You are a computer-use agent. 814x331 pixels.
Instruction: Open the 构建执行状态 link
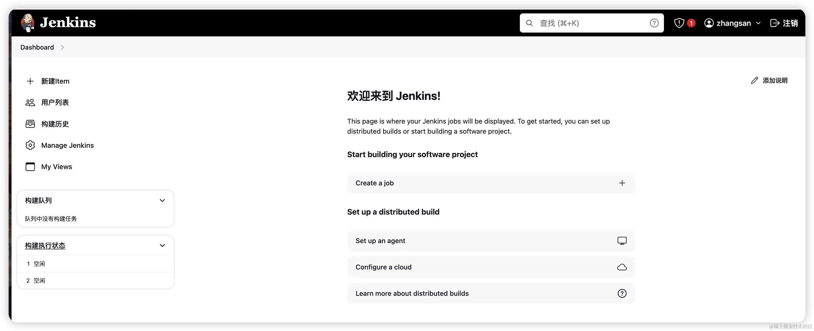pyautogui.click(x=45, y=246)
